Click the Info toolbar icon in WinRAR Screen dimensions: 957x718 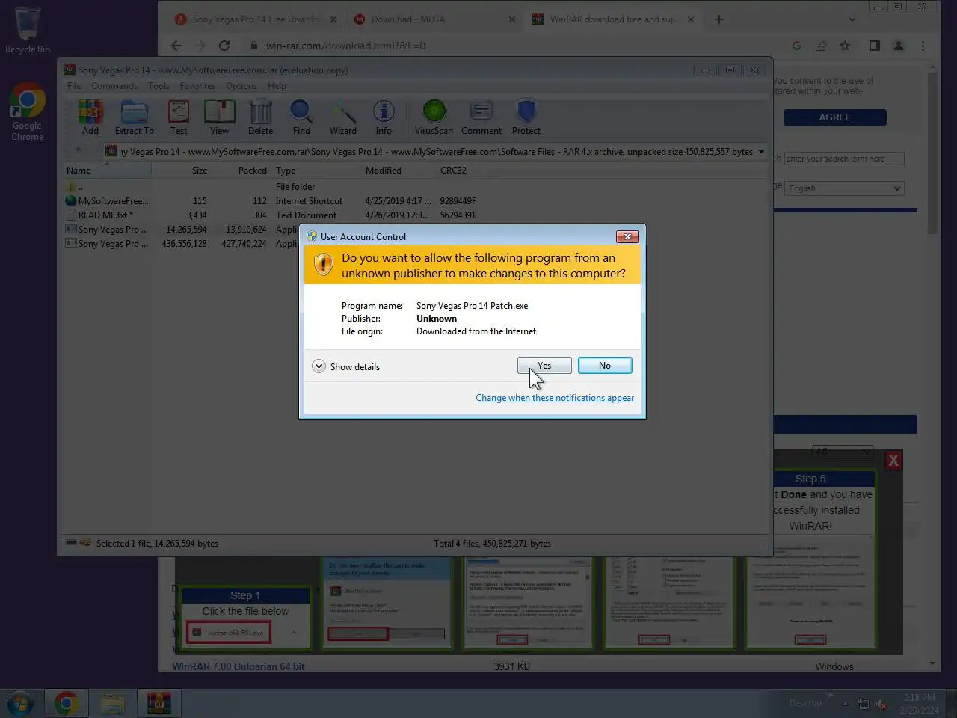pyautogui.click(x=384, y=117)
